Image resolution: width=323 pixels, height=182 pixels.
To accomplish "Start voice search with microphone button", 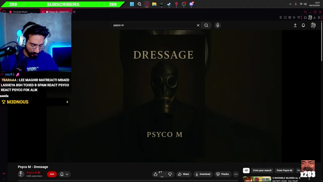I will 218,25.
